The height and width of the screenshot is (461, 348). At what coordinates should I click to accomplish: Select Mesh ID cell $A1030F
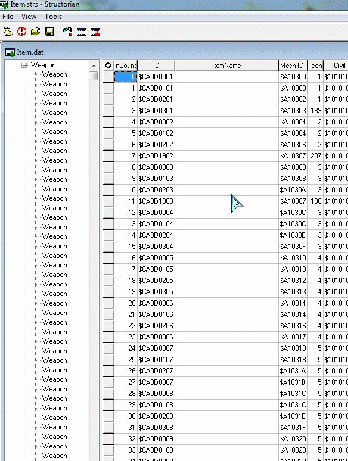point(293,247)
